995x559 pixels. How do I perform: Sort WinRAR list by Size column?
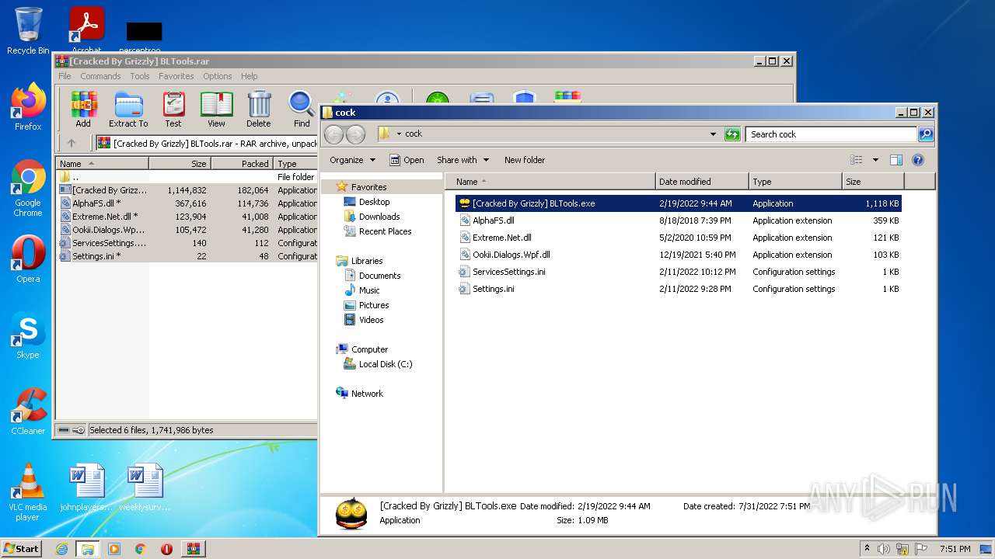180,164
